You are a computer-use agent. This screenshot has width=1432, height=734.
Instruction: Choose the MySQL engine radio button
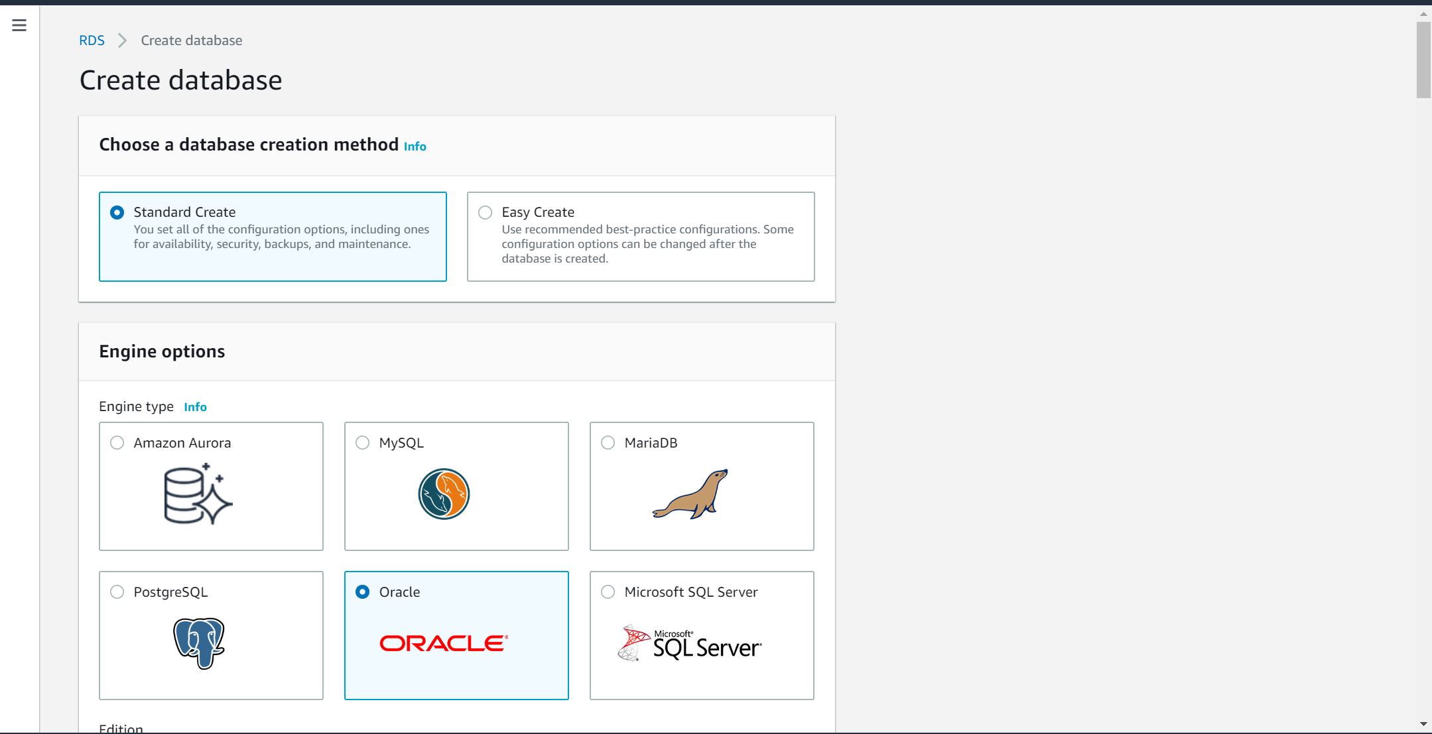363,443
